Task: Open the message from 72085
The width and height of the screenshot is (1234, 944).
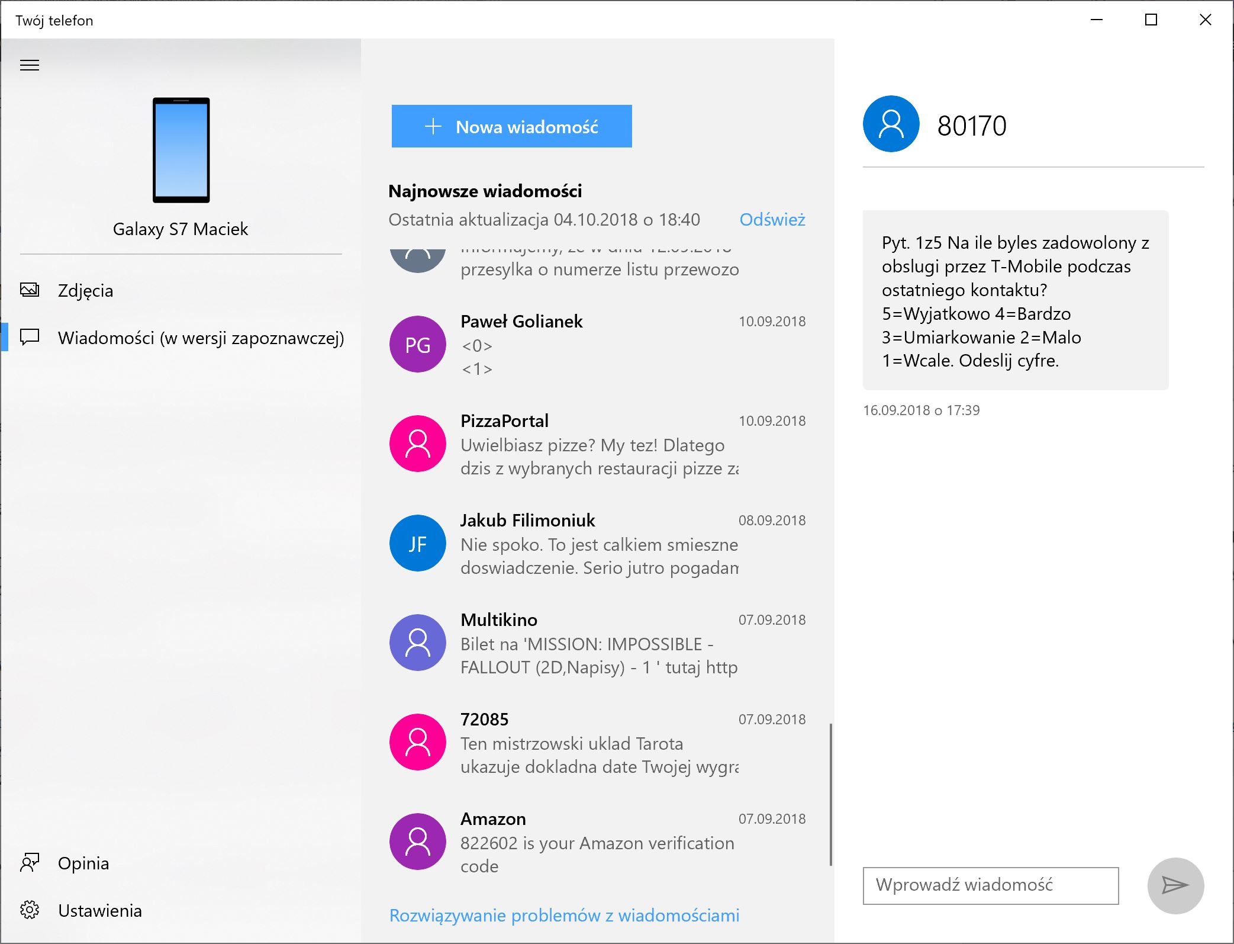Action: click(x=597, y=743)
